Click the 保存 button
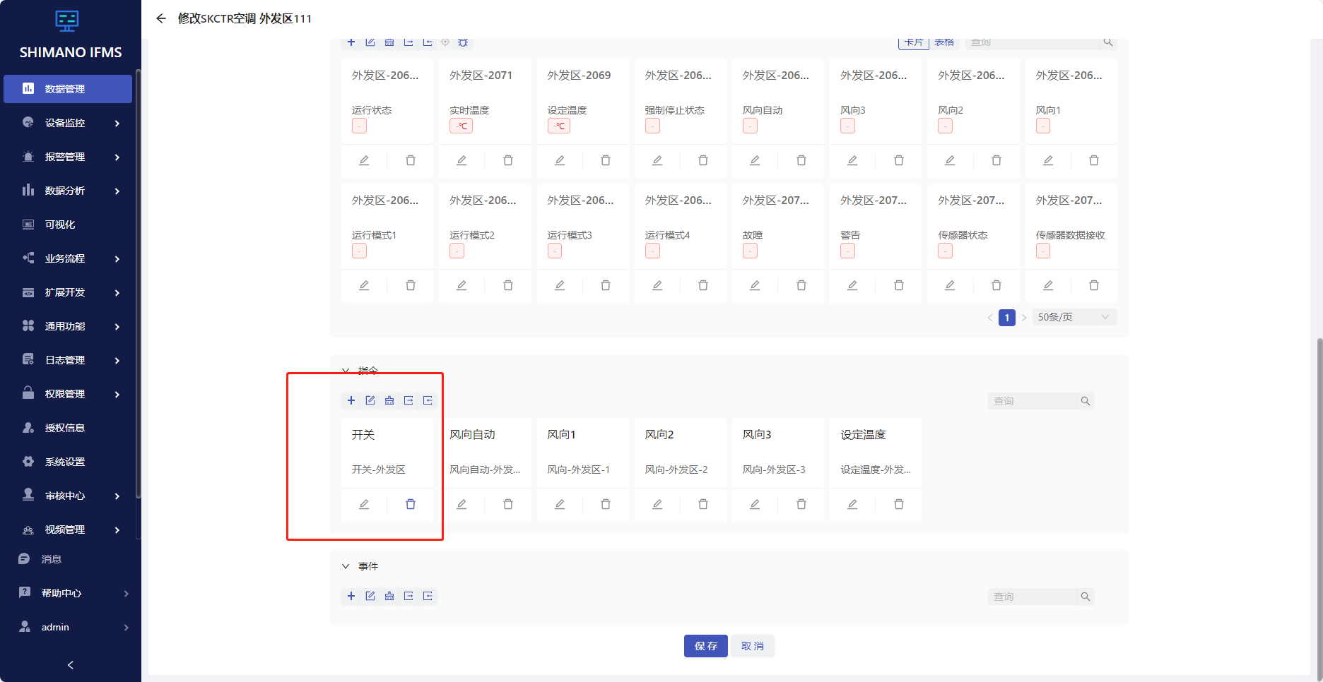Screen dimensions: 1323x682 point(706,646)
